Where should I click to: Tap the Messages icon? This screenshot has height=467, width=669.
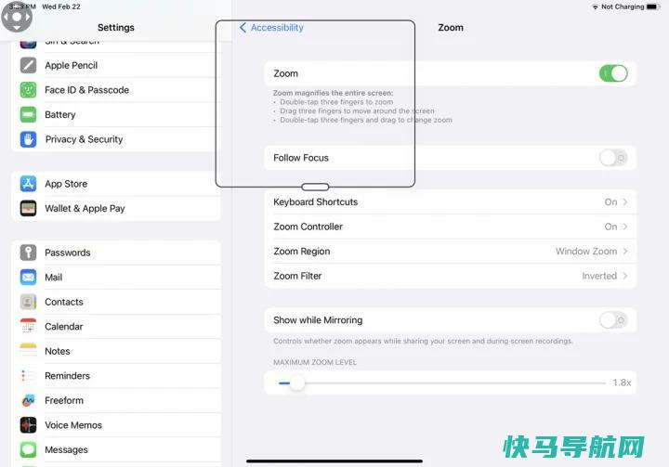point(28,449)
